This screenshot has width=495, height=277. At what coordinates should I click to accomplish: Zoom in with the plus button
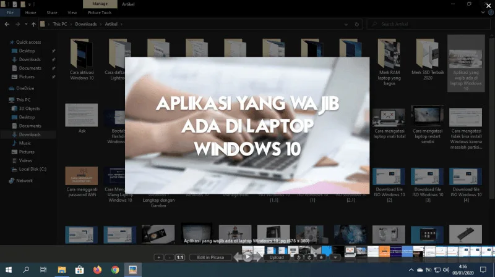[159, 257]
